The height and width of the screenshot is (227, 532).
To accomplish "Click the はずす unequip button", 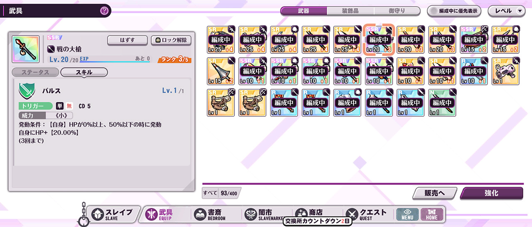I will tap(128, 40).
